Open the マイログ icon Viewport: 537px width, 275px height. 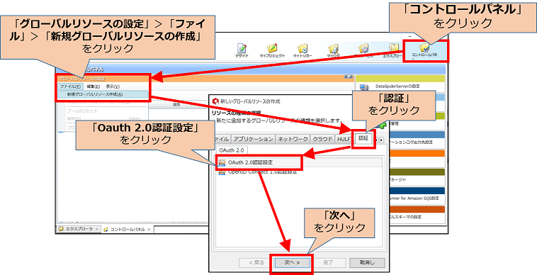coord(333,49)
